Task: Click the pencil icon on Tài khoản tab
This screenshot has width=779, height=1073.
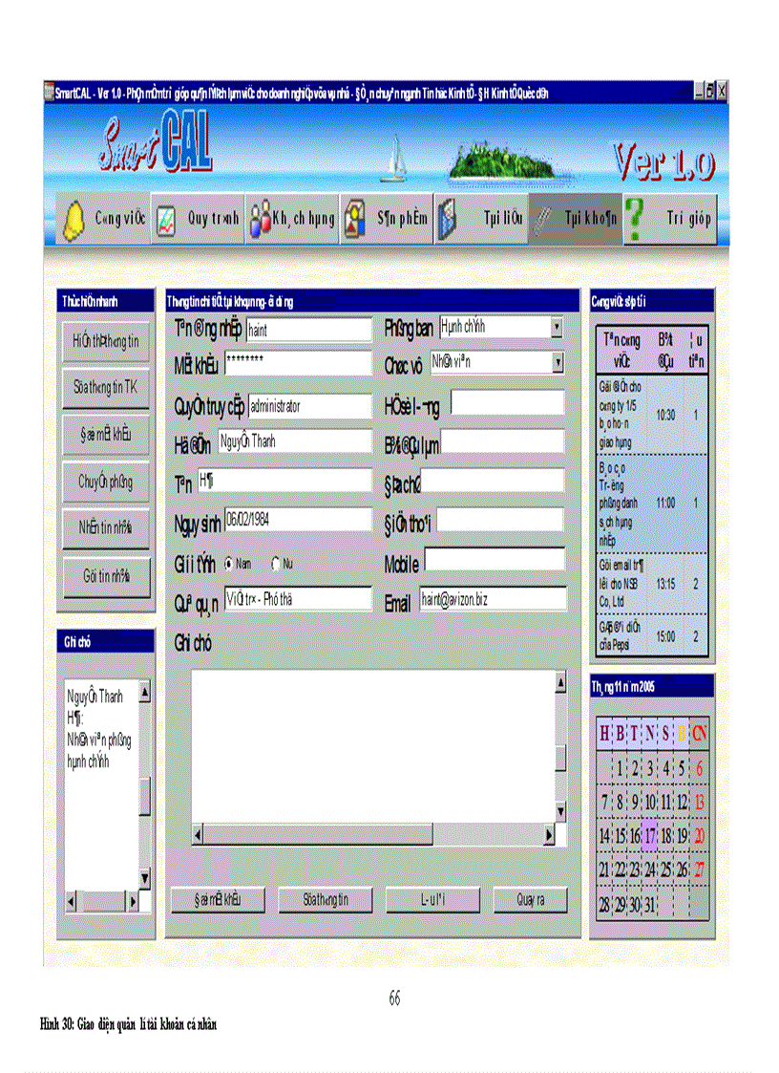Action: 540,218
